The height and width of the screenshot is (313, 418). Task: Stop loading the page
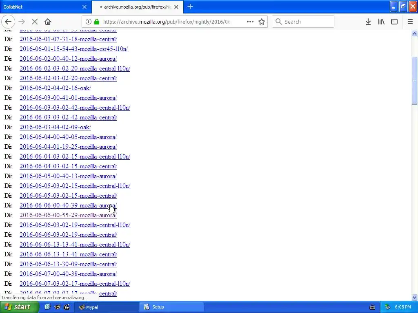35,22
